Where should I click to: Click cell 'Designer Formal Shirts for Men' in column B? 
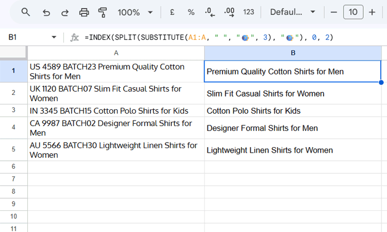[x=293, y=128]
